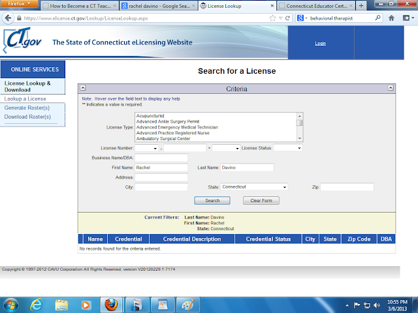The width and height of the screenshot is (418, 313).
Task: Click the Business Name/DBA field
Action: [x=161, y=158]
